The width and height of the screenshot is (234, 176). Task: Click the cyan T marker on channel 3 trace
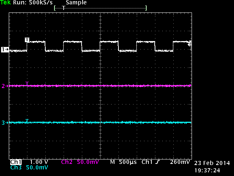tap(27, 121)
